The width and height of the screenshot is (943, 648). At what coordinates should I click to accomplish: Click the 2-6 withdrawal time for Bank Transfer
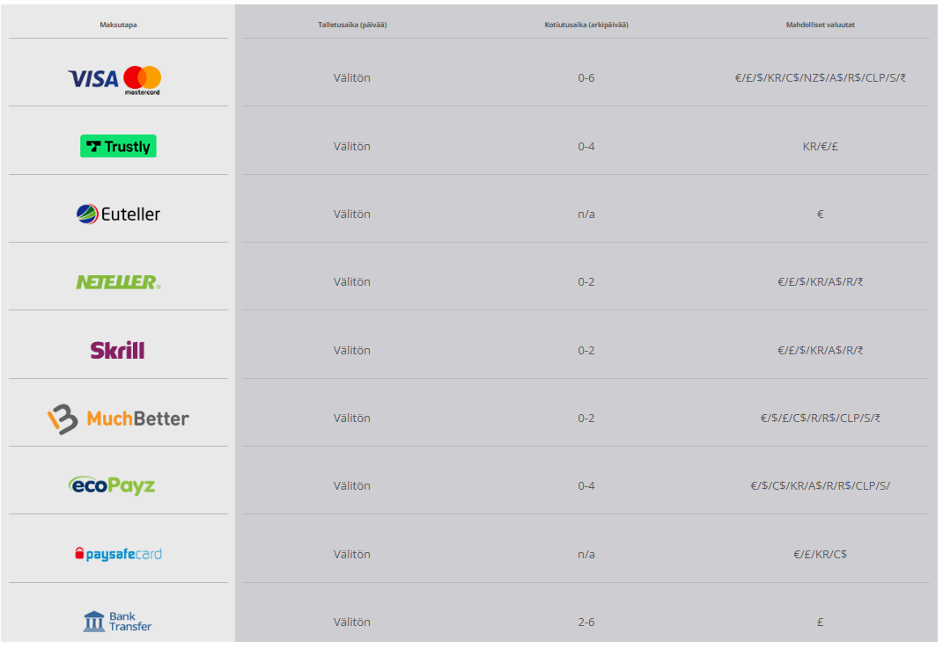click(586, 623)
